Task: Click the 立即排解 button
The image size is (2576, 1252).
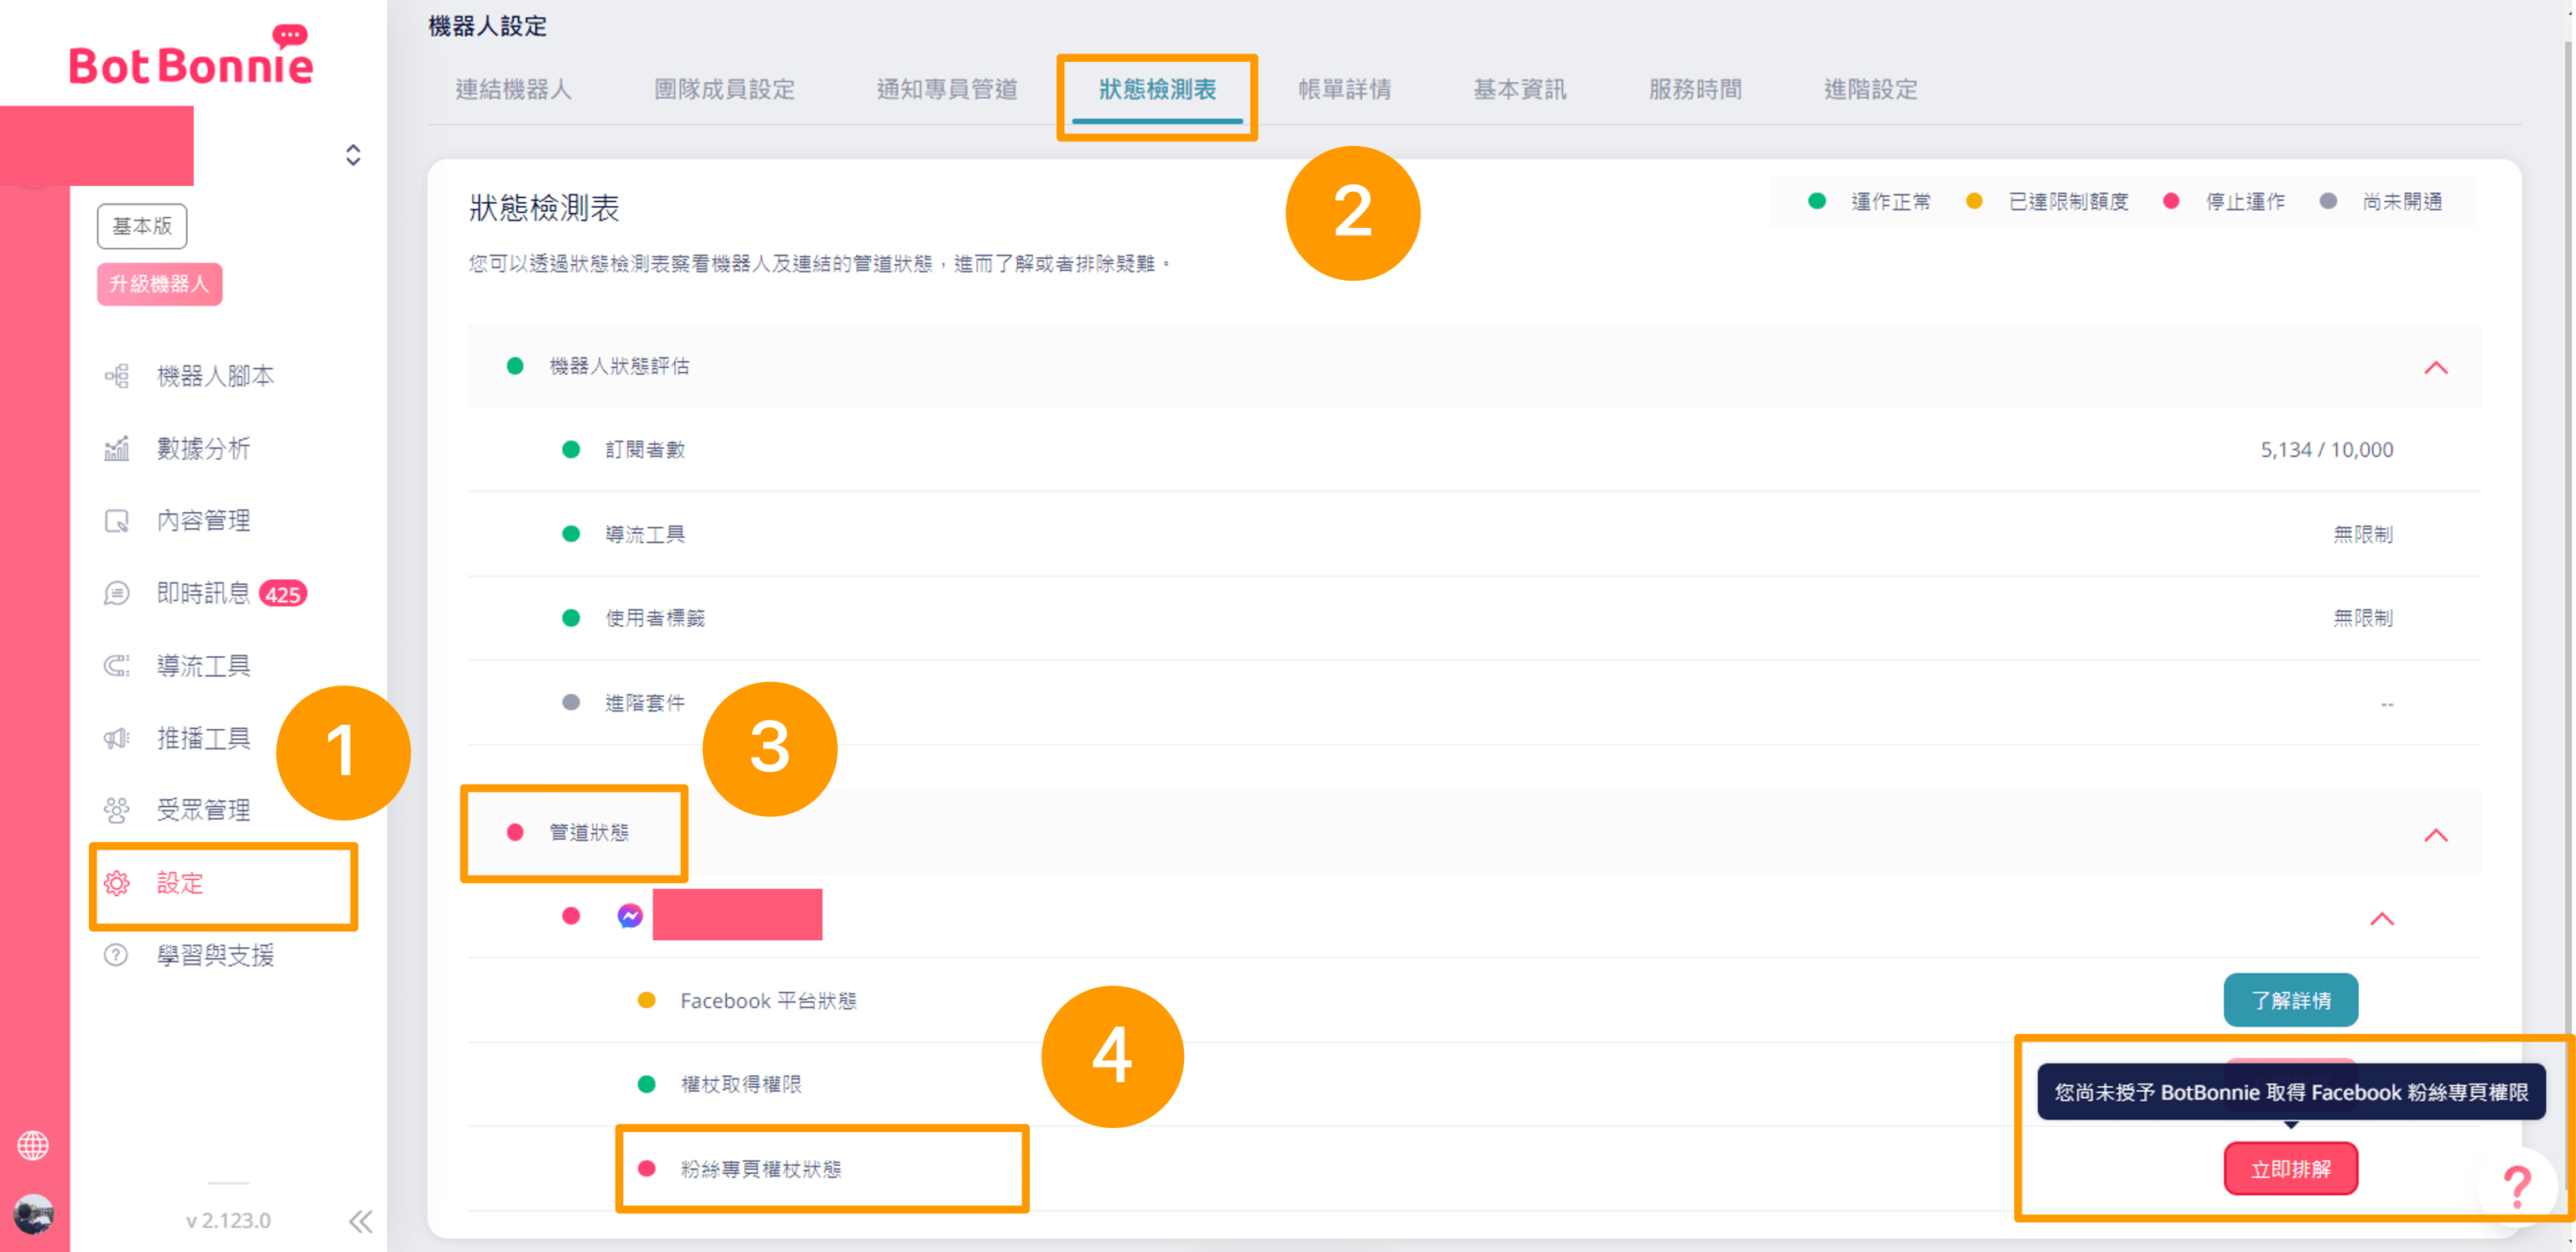Action: pyautogui.click(x=2290, y=1168)
